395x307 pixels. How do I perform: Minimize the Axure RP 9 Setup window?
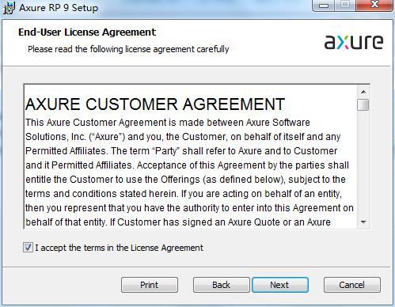[324, 5]
